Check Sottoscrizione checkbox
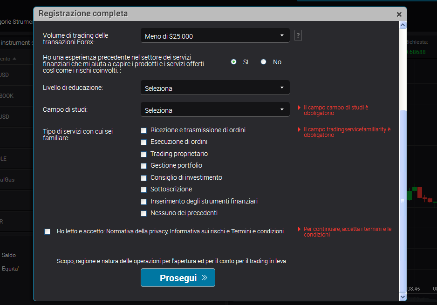The image size is (437, 305). [x=144, y=190]
